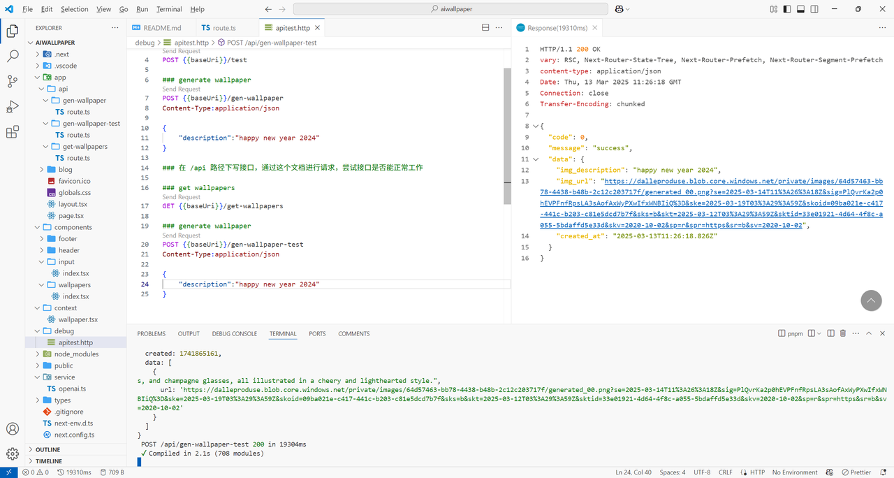Close the apitest.http tab
The width and height of the screenshot is (894, 478).
pos(317,28)
